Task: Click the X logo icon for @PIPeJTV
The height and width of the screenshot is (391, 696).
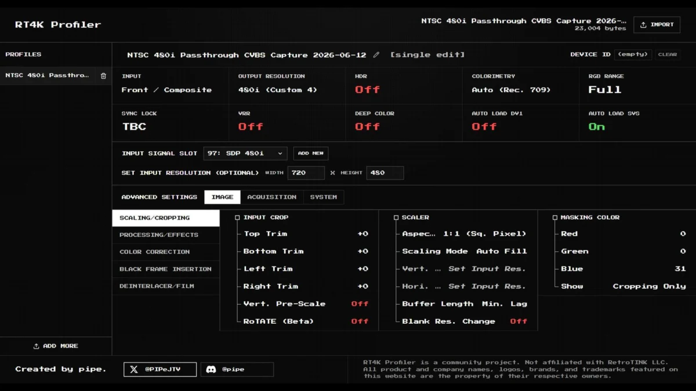Action: [x=134, y=369]
